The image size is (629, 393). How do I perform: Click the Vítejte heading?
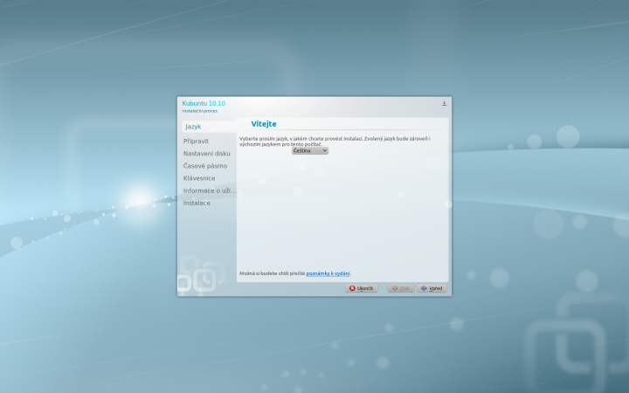coord(264,124)
